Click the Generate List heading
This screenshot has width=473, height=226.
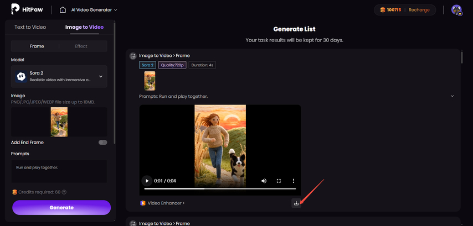coord(295,29)
